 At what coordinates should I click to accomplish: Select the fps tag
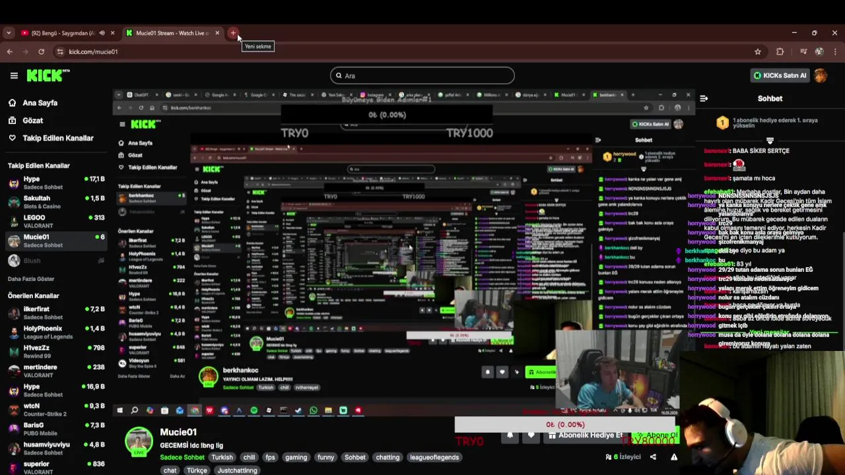270,457
